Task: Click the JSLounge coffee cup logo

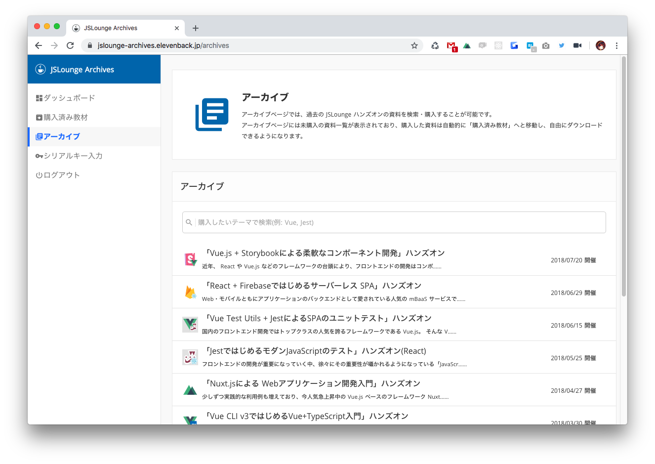Action: click(x=40, y=69)
